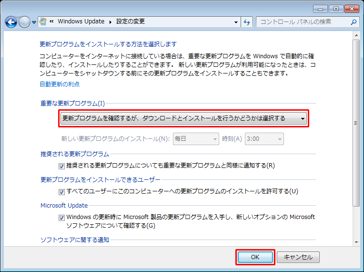This screenshot has width=364, height=272.
Task: Click the 更新プログラムをインストールできるユーザー label
Action: [x=100, y=180]
